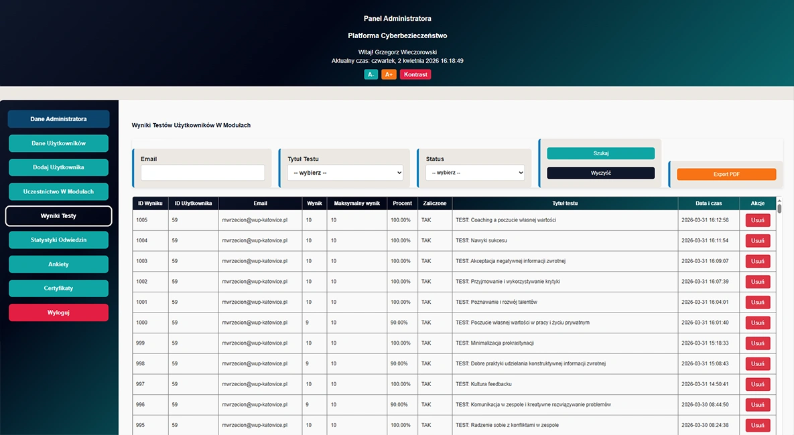Image resolution: width=794 pixels, height=435 pixels.
Task: Export results using Export PDF button
Action: [x=726, y=174]
